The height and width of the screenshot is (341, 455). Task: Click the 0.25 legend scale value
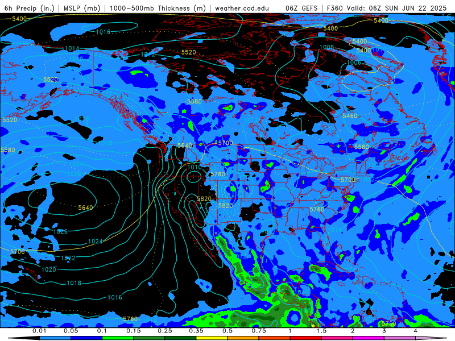(165, 331)
